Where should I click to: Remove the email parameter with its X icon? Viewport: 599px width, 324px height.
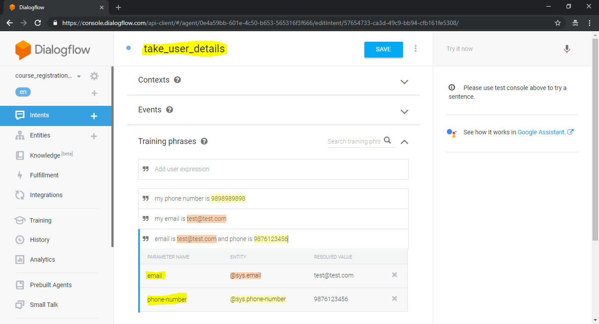coord(394,275)
